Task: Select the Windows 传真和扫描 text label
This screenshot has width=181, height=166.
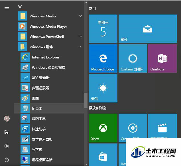Action: 48,68
